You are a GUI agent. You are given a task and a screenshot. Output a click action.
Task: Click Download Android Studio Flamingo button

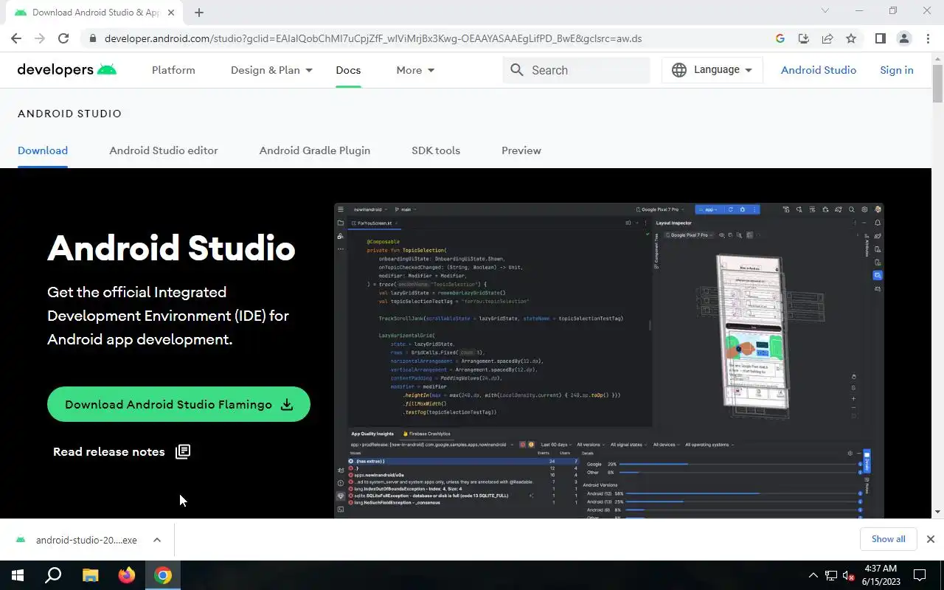tap(178, 404)
